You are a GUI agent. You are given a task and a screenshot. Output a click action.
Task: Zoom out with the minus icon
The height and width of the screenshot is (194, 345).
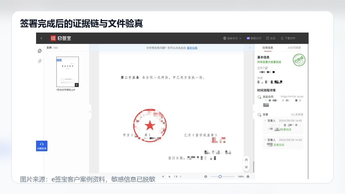click(206, 176)
